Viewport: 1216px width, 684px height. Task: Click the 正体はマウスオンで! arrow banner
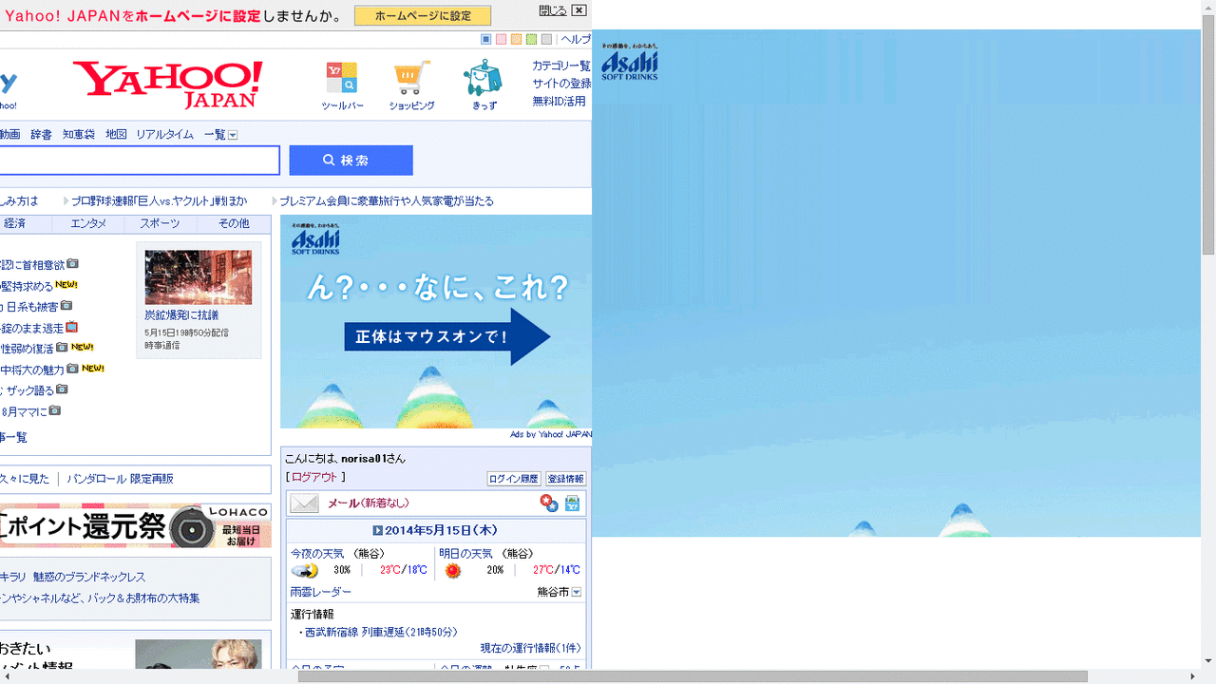(x=447, y=336)
